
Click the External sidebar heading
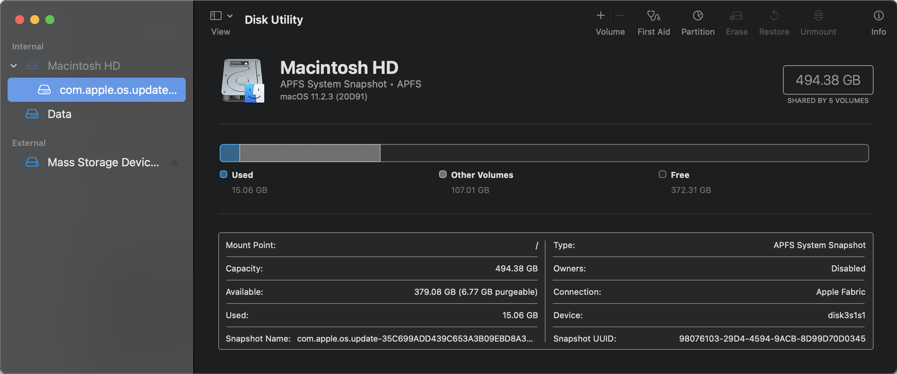point(29,143)
